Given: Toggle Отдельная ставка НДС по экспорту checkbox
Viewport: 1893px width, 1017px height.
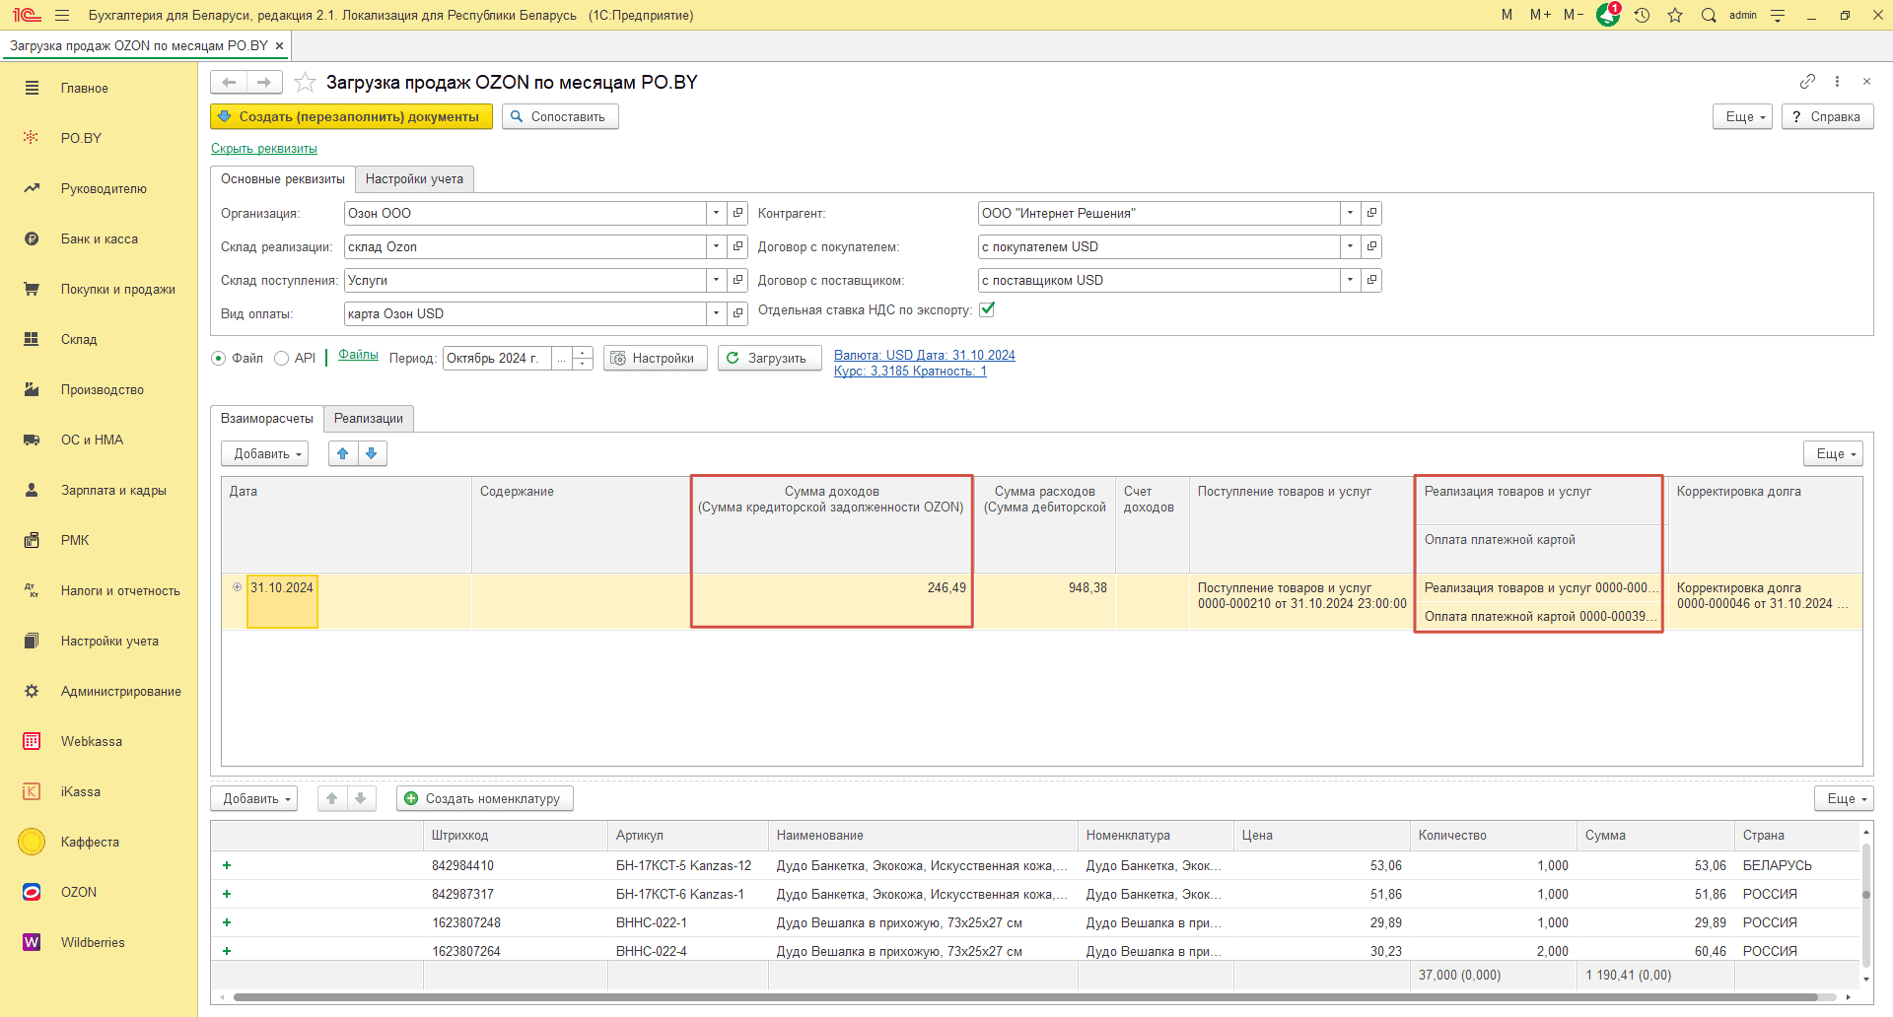Looking at the screenshot, I should tap(987, 309).
